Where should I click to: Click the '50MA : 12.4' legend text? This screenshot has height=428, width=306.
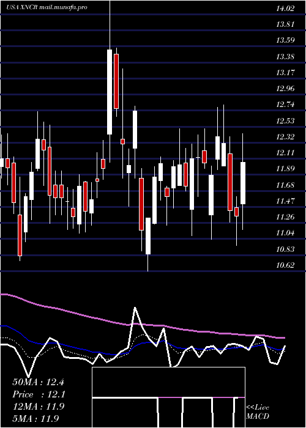[x=38, y=382]
